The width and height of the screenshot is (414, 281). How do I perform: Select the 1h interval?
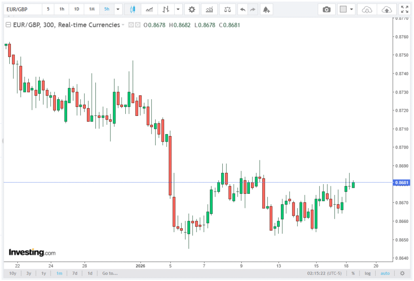(x=61, y=9)
